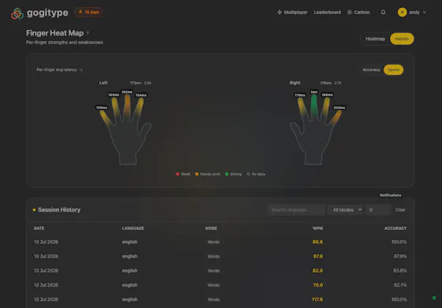Click the Left hand label
Screen dimensions: 442x308
coord(103,83)
